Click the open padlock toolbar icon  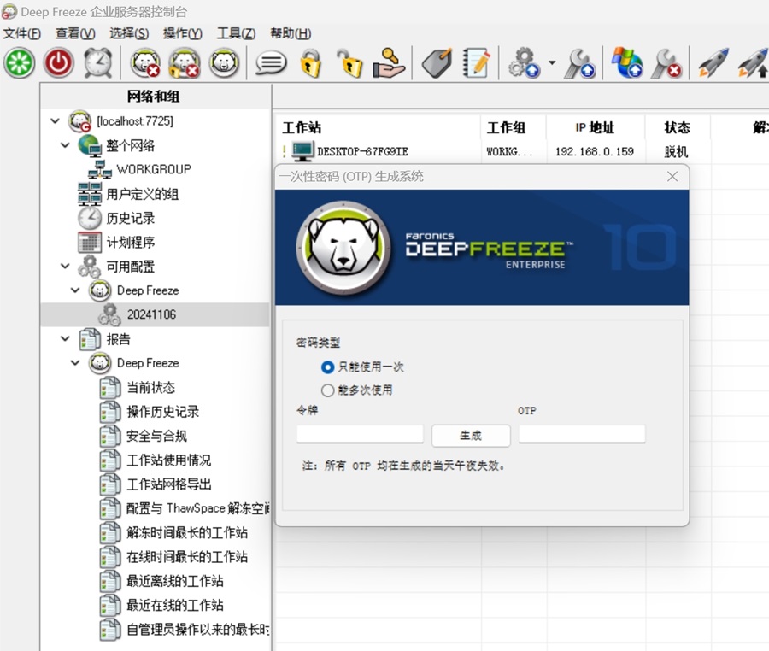(349, 63)
